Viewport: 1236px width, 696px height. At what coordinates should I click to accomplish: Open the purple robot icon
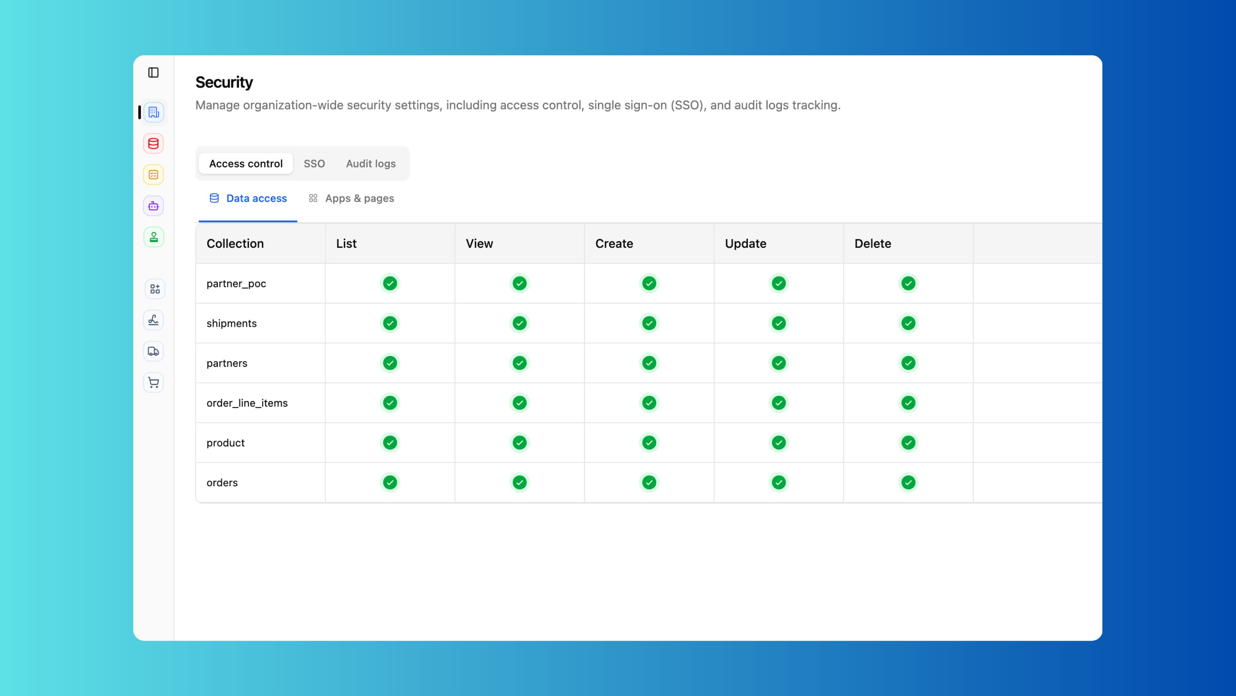153,206
